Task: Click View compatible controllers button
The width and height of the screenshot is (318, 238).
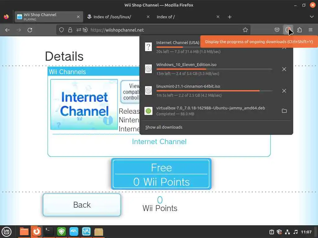Action: (x=130, y=92)
